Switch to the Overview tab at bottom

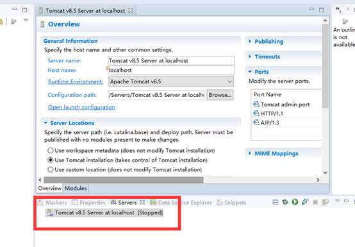pos(49,188)
